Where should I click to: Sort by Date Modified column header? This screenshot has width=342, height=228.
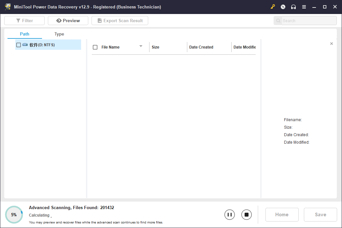coord(244,47)
